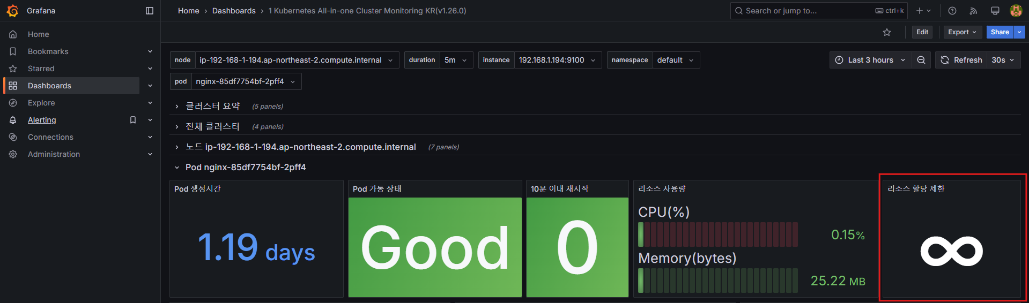The width and height of the screenshot is (1029, 303).
Task: Click the monitor icon in top bar
Action: coord(995,11)
